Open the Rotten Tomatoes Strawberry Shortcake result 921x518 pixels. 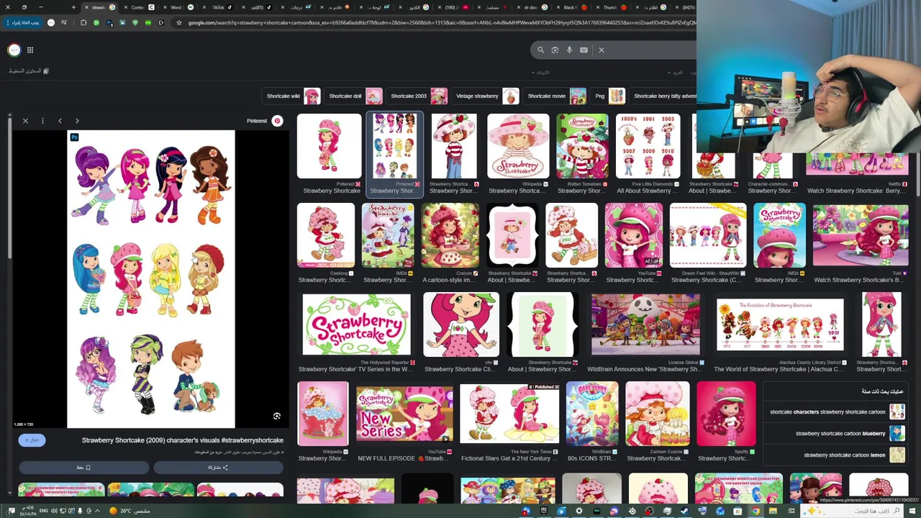[582, 147]
